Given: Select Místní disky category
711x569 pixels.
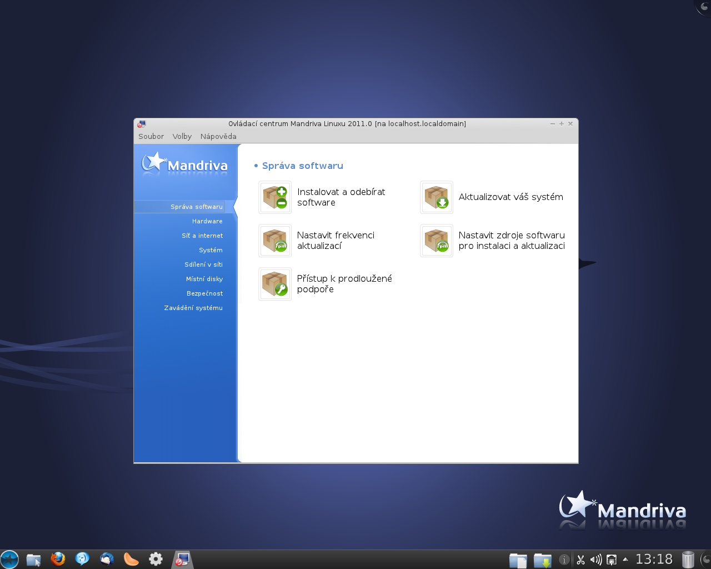Looking at the screenshot, I should [x=204, y=279].
